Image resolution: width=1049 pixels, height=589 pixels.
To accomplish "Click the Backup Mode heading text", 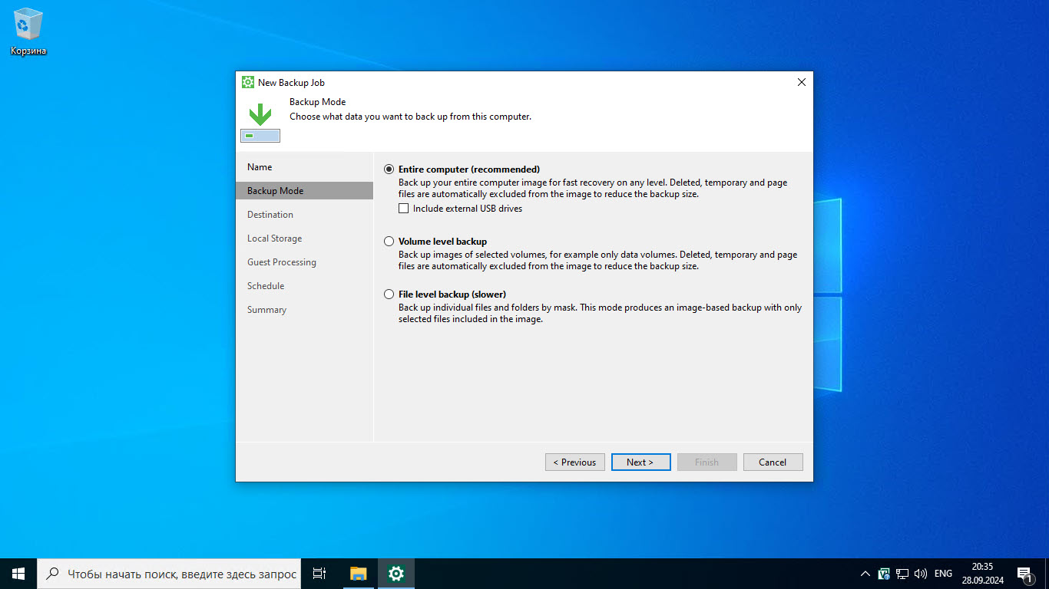I will pos(317,102).
